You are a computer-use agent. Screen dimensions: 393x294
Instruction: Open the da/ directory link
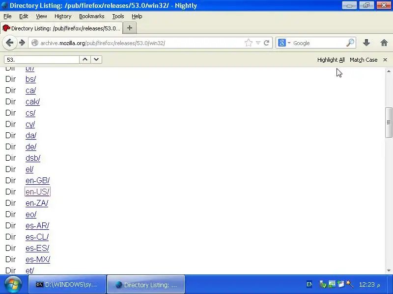coord(31,135)
